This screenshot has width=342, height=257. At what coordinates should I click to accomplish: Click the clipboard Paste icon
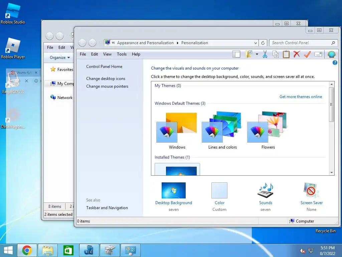pyautogui.click(x=286, y=54)
